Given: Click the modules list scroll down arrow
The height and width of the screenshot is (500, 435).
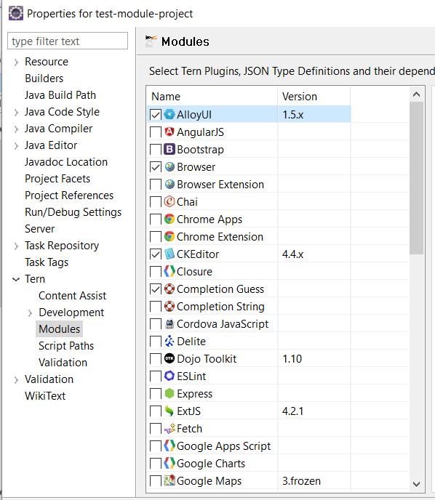Looking at the screenshot, I should tap(416, 484).
